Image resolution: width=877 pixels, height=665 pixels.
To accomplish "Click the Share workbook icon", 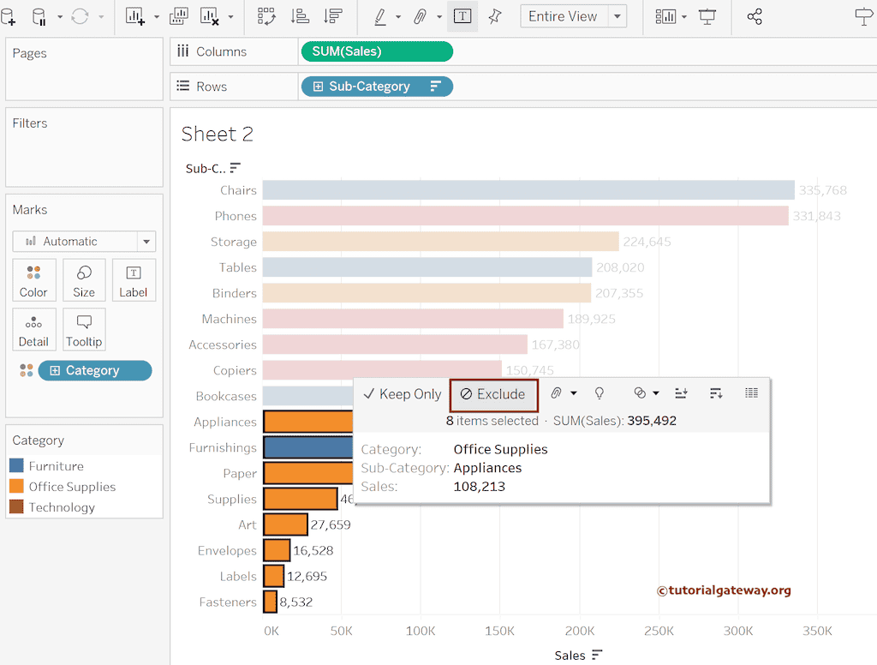I will tap(755, 16).
